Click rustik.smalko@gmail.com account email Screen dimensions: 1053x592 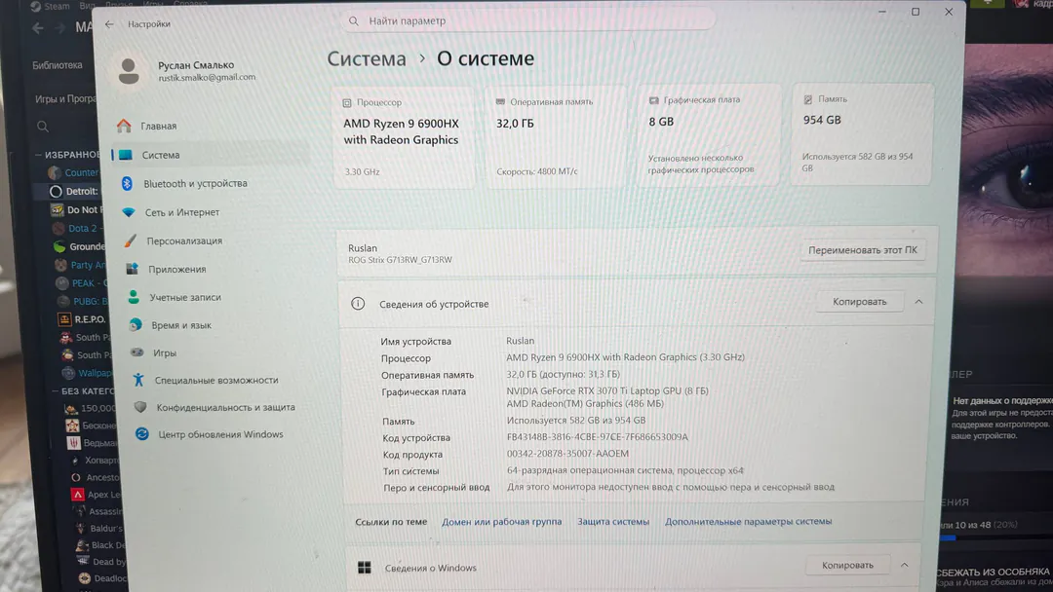tap(207, 77)
